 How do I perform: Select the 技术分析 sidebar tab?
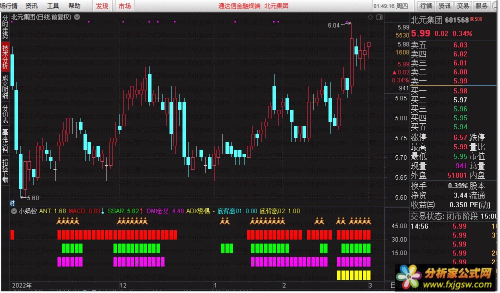(x=5, y=57)
